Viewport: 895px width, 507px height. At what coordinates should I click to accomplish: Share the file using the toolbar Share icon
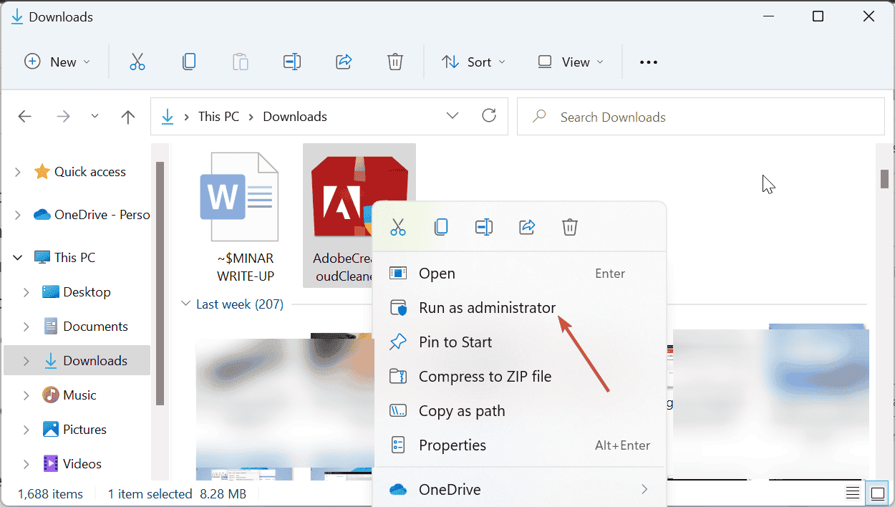tap(344, 62)
